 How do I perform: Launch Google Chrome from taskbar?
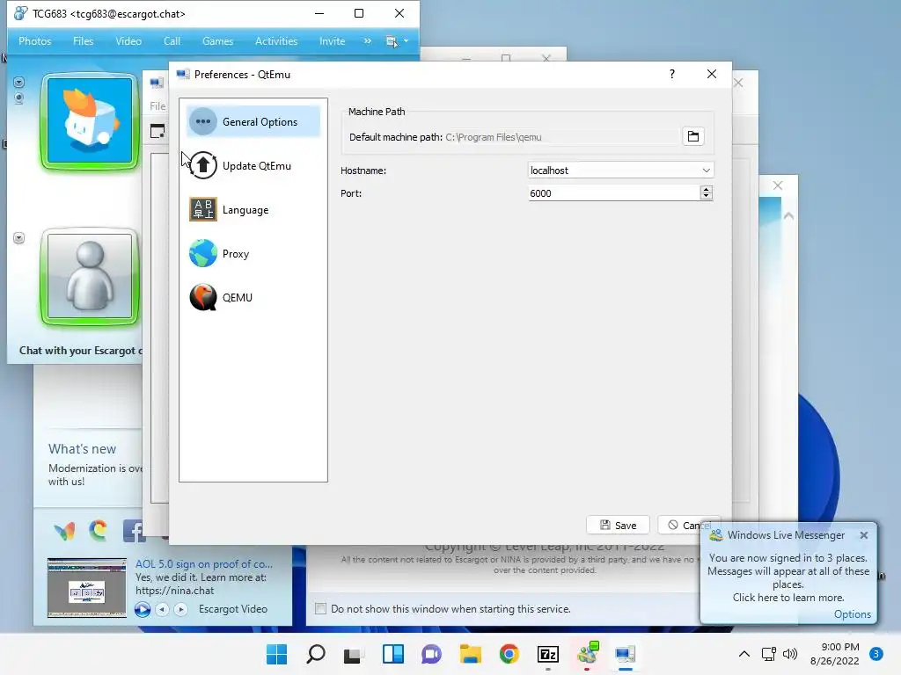pos(509,654)
